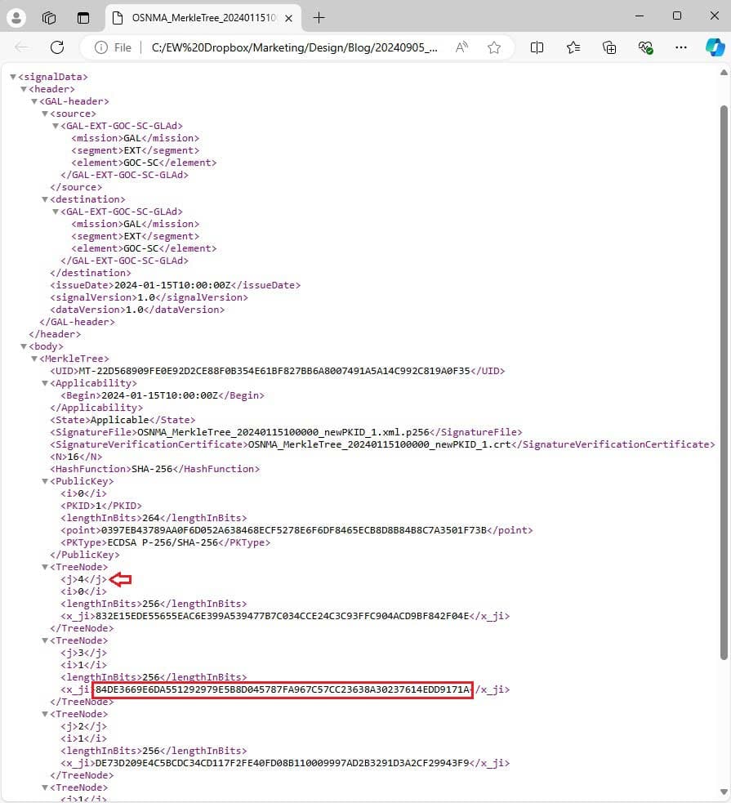
Task: Click the State Applicable line
Action: (123, 420)
